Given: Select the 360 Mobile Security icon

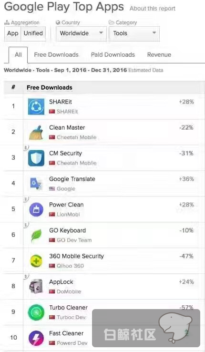Looking at the screenshot, I should coord(36,261).
